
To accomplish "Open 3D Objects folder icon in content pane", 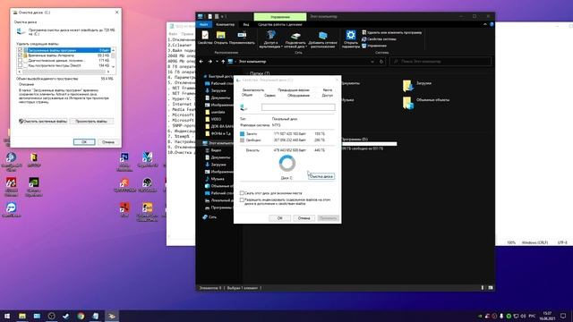I will point(408,103).
